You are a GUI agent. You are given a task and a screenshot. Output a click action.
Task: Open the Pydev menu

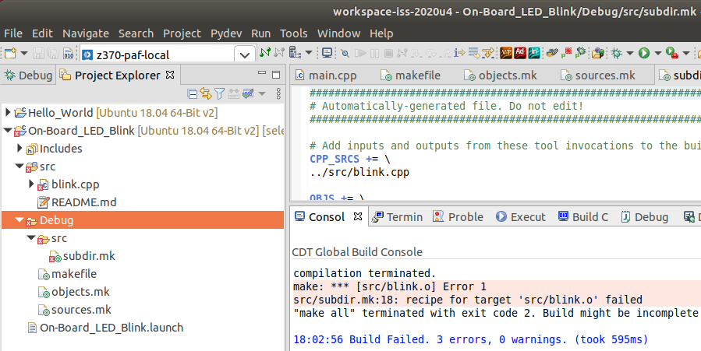tap(226, 33)
